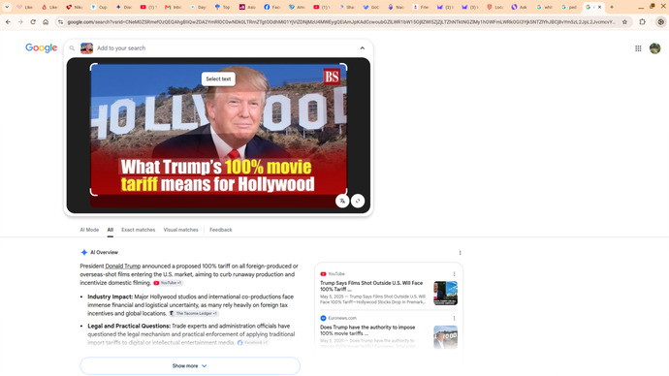Switch to the Ask tab
The image size is (669, 376).
520,7
